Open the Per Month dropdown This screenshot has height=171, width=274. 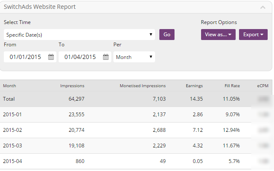point(134,57)
